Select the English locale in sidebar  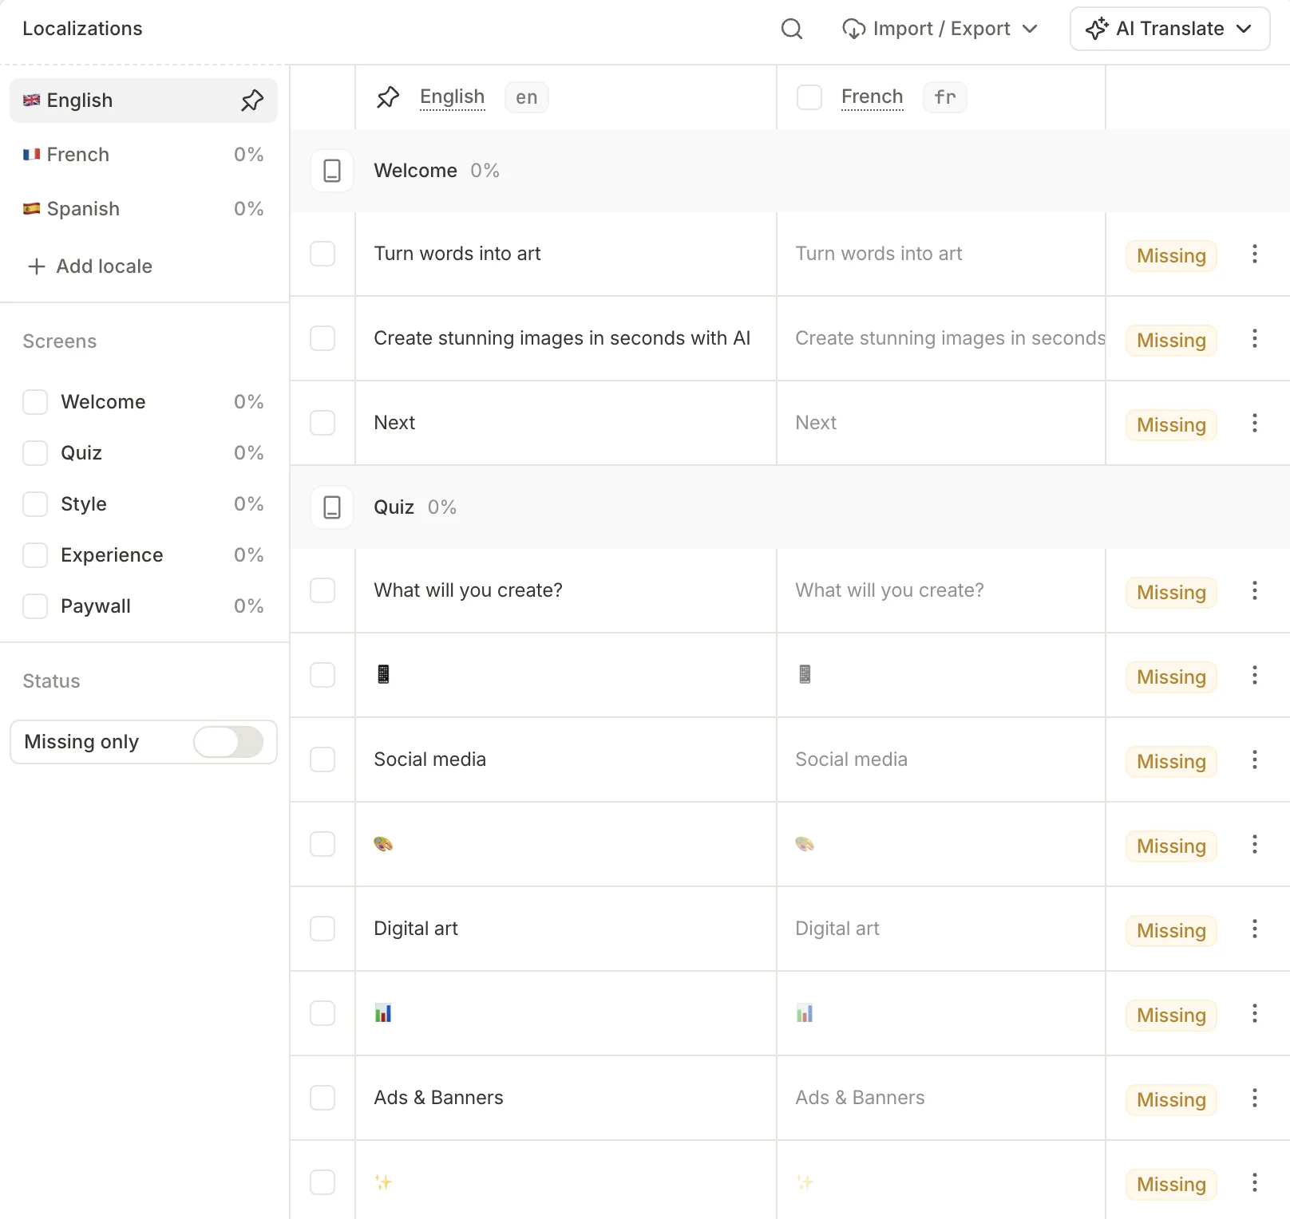tap(144, 101)
